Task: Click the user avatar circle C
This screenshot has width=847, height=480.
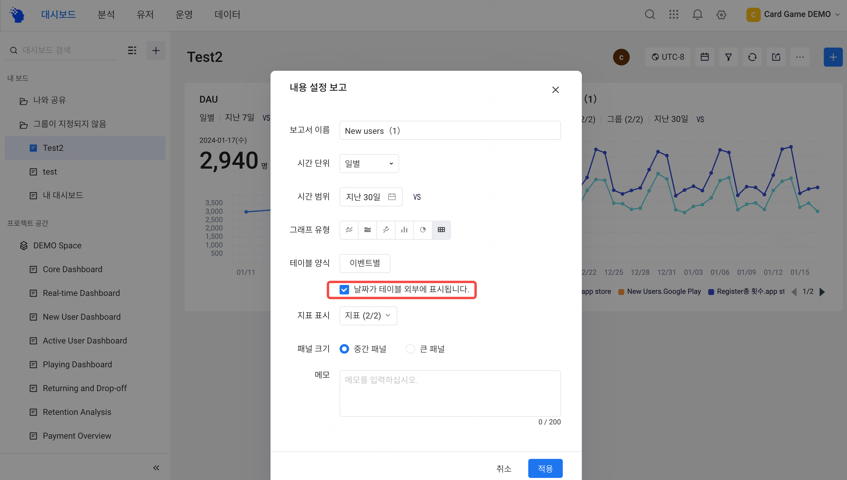Action: (621, 57)
